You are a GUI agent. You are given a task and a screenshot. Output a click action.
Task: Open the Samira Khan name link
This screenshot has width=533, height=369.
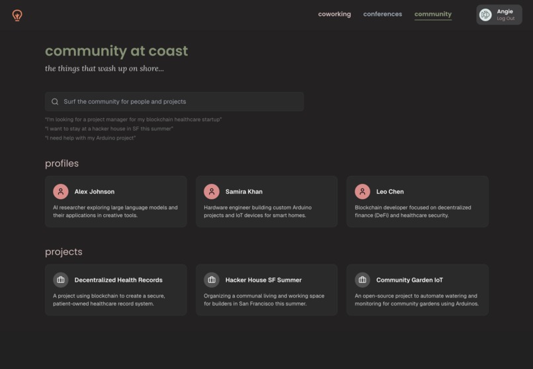tap(244, 192)
